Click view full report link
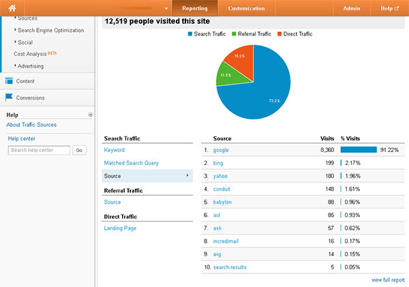The width and height of the screenshot is (409, 287). coord(388,280)
